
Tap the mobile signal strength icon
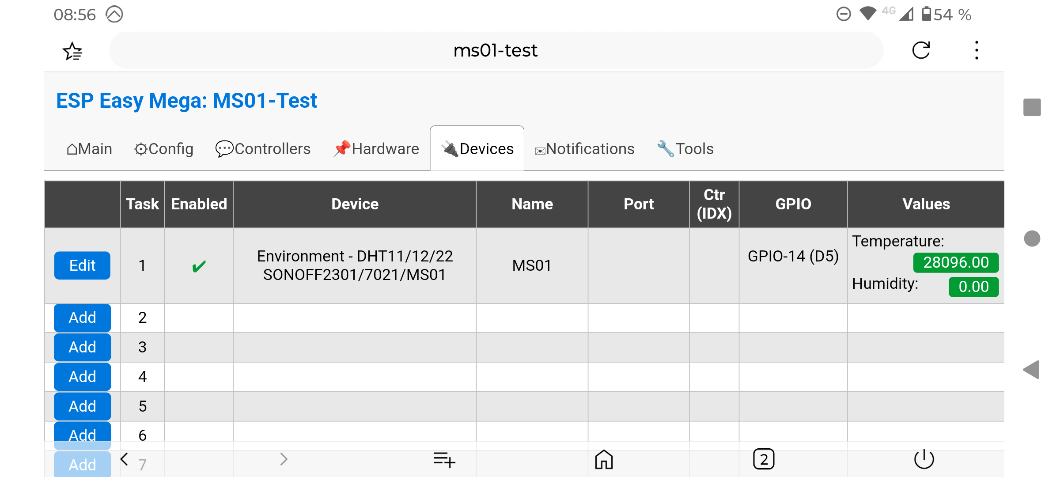coord(907,14)
